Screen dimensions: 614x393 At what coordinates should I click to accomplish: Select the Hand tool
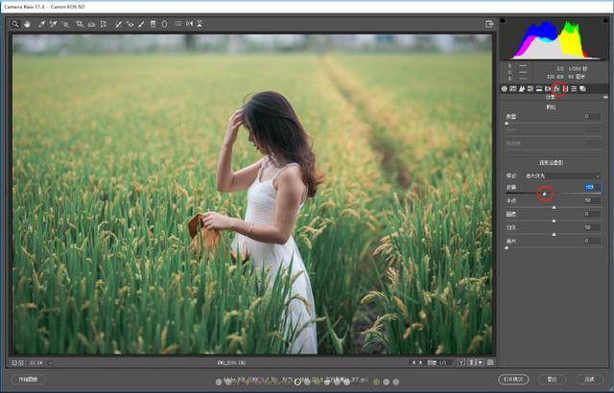click(x=28, y=23)
